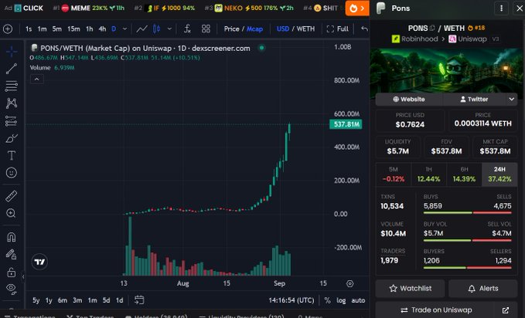Open the Pons Website link
This screenshot has height=318, width=525.
click(409, 100)
